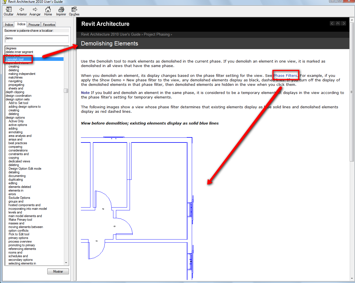Viewport: 355px width, 283px height.
Task: Select the considerations index entry
Action: (x=18, y=150)
